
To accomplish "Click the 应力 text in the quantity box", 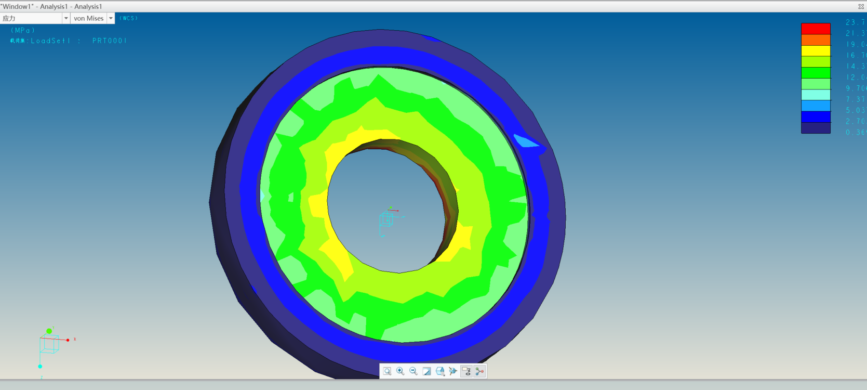I will click(9, 18).
